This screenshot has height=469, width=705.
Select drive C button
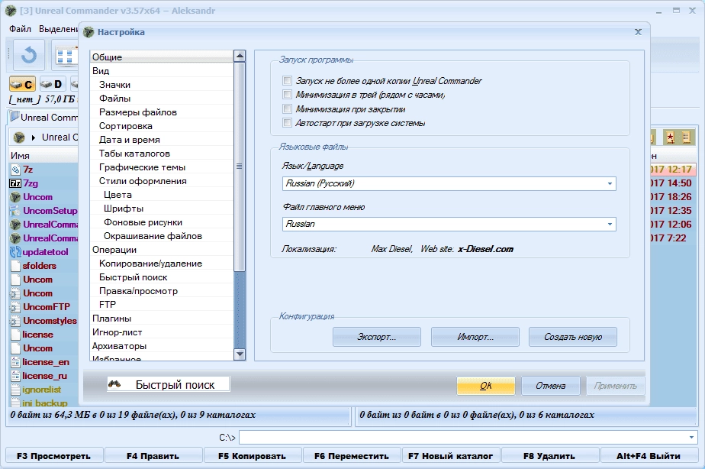click(x=22, y=84)
